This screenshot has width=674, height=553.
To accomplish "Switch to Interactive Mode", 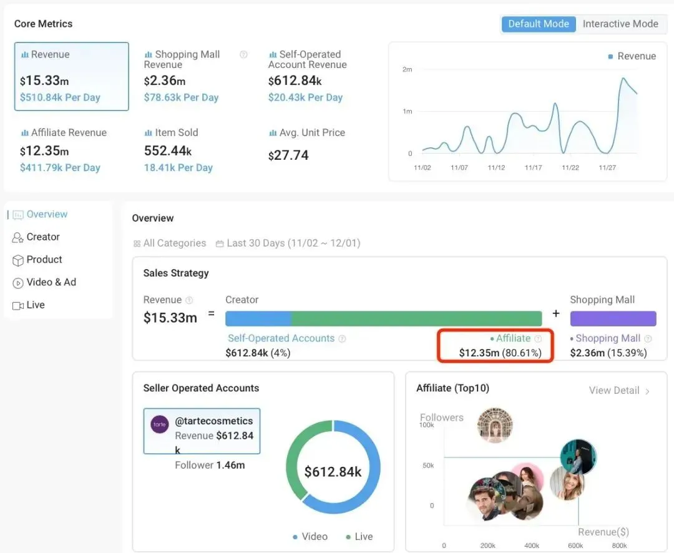I will [620, 24].
